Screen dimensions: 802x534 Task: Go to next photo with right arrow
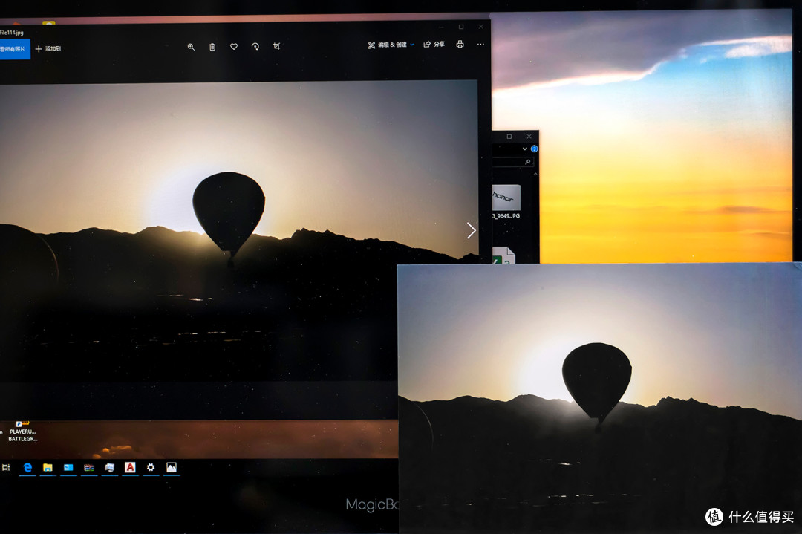(x=471, y=230)
